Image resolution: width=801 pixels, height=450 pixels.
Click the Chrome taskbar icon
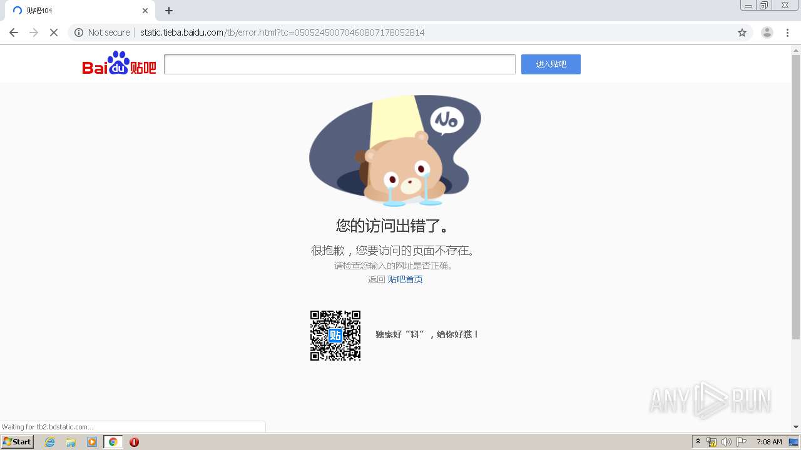tap(113, 442)
